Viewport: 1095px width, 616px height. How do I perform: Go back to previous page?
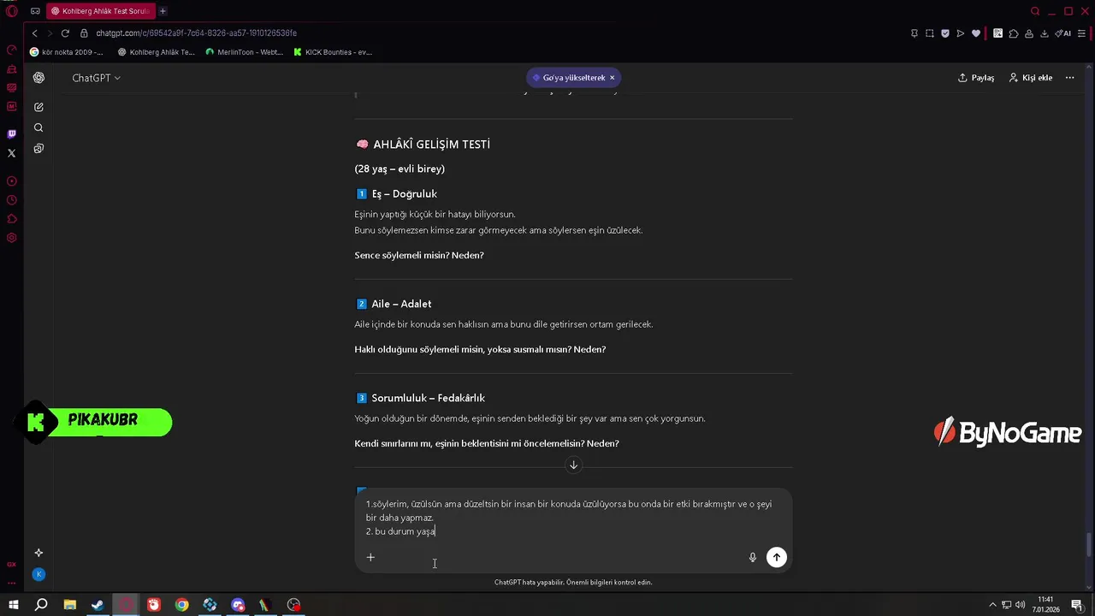[x=34, y=33]
